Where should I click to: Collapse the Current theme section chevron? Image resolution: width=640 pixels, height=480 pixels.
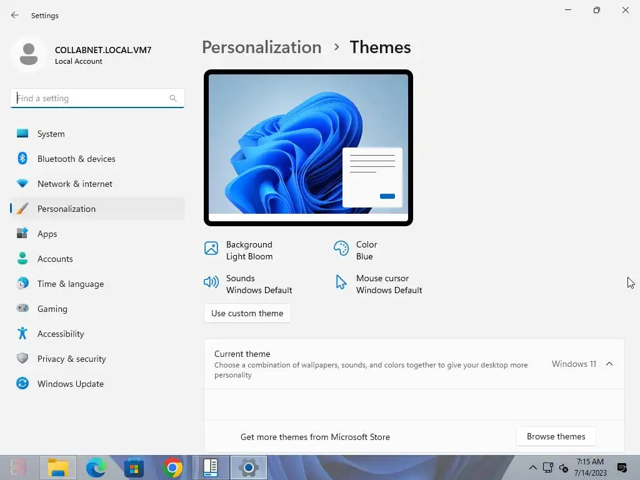(609, 364)
